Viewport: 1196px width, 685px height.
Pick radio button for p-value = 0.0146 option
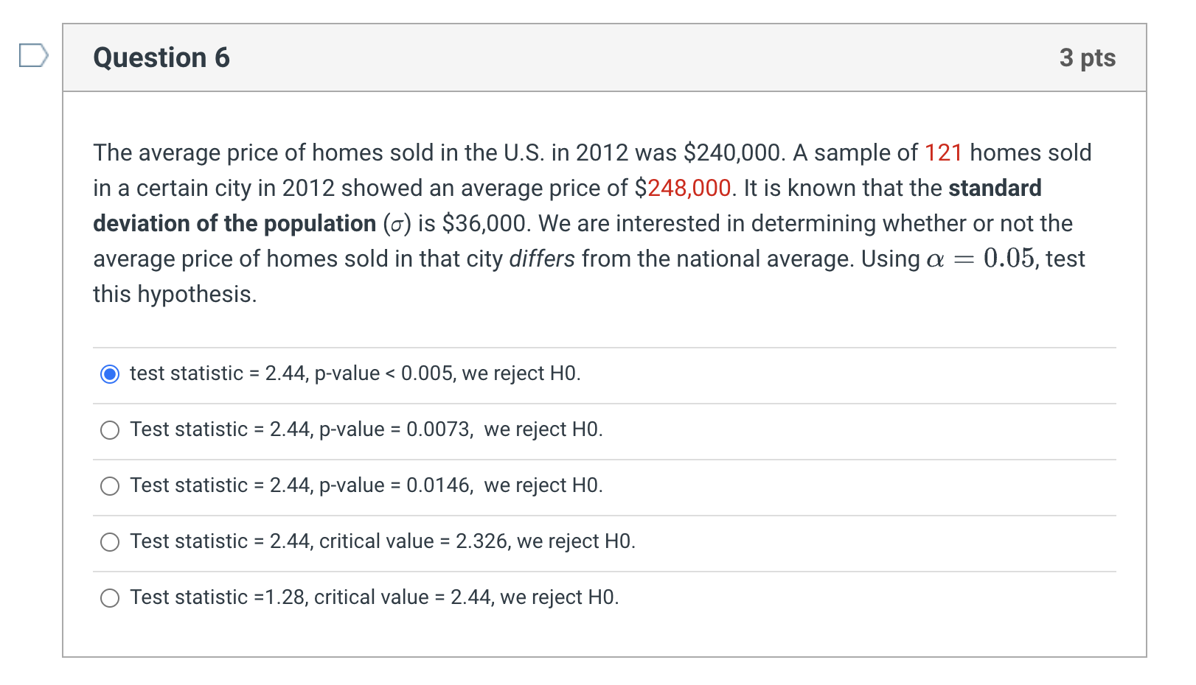[110, 486]
